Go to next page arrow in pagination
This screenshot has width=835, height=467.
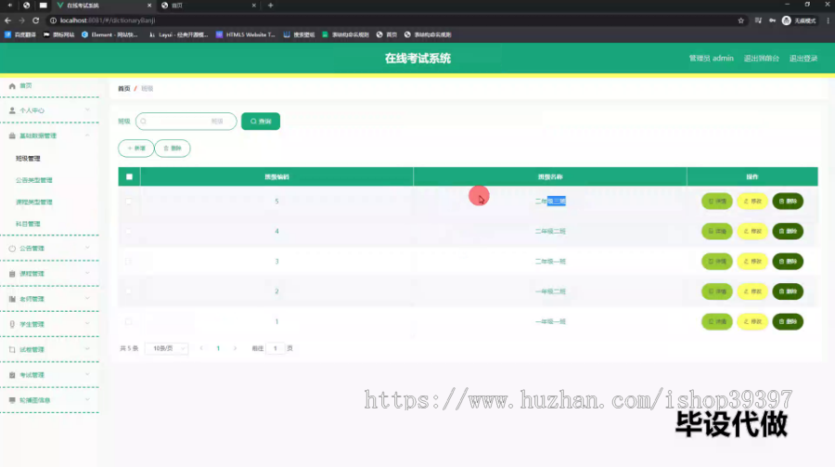[x=235, y=349]
